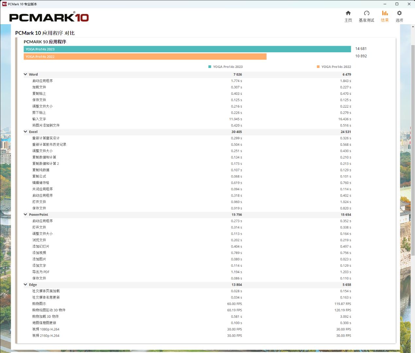The width and height of the screenshot is (415, 353).
Task: Click the PCMARK10 logo
Action: pyautogui.click(x=49, y=17)
